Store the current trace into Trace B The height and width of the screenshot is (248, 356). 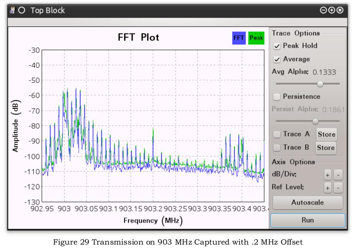click(x=326, y=148)
